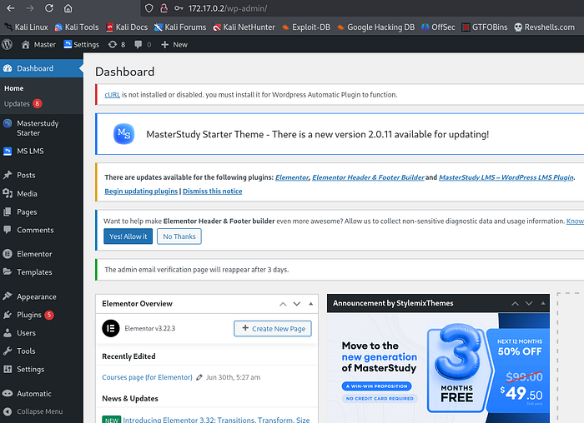Go forward with the browser forward arrow
The image size is (584, 423).
click(30, 8)
